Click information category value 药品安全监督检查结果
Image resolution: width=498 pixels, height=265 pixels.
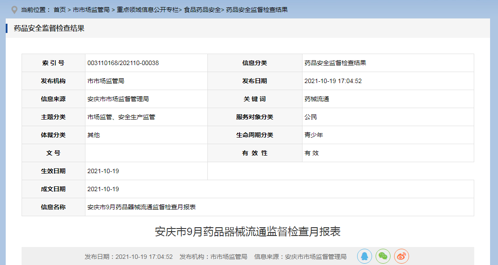335,63
